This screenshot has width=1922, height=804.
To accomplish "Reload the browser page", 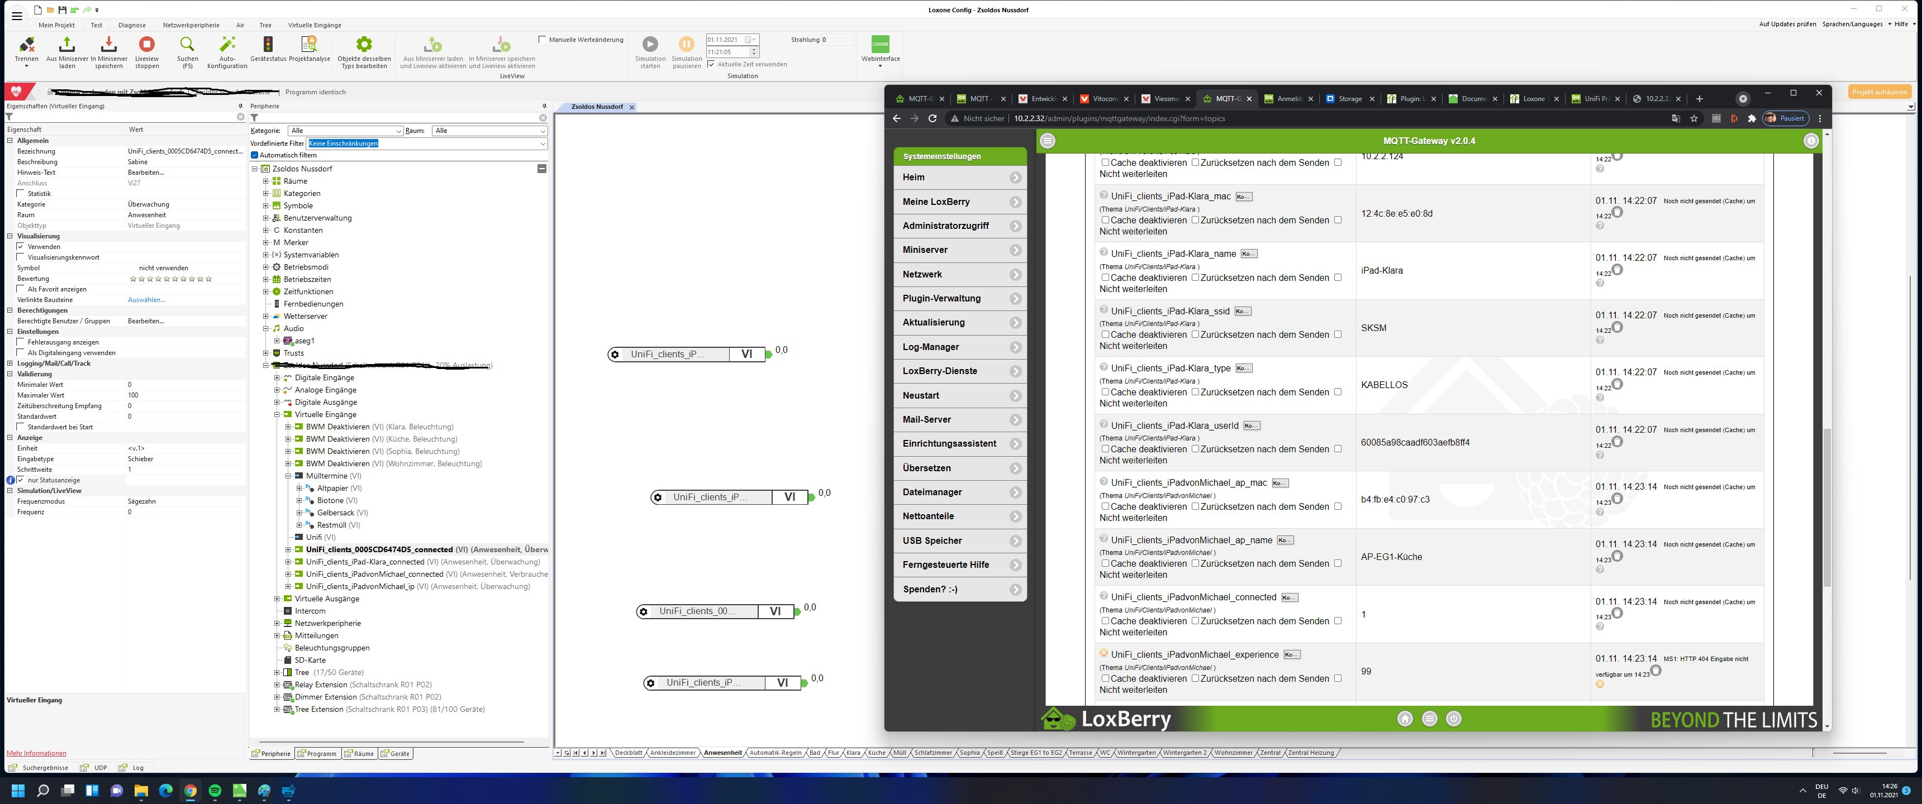I will [x=933, y=118].
